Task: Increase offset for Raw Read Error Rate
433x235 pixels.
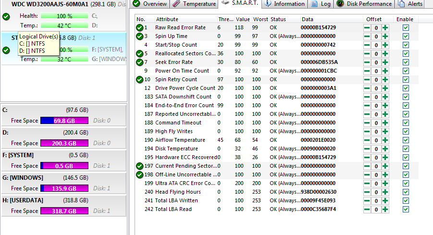Action: (x=385, y=28)
